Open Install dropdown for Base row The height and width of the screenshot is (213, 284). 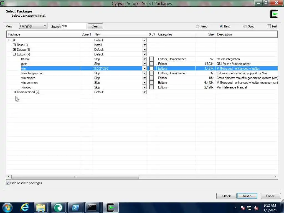(x=144, y=45)
